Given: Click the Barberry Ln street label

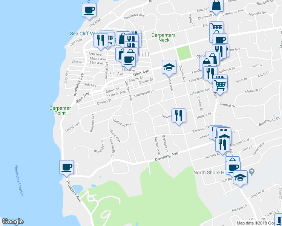Looking at the screenshot, I should pos(165,144).
